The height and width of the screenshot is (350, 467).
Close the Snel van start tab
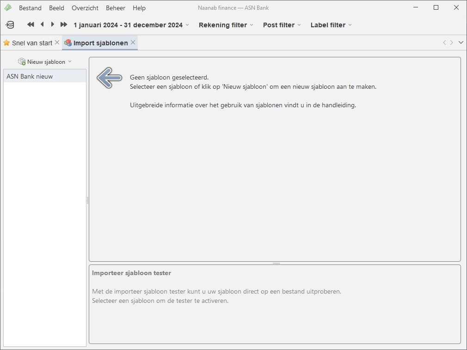coord(57,43)
